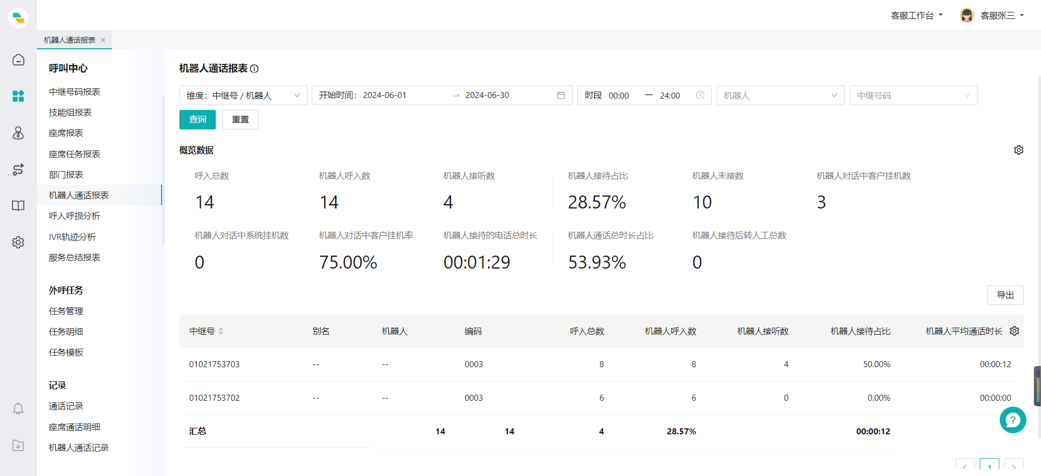
Task: Click trunk number 01021753703 cell
Action: pos(215,364)
